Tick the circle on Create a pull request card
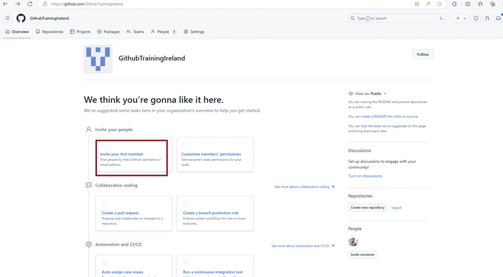The height and width of the screenshot is (277, 503). 104,203
